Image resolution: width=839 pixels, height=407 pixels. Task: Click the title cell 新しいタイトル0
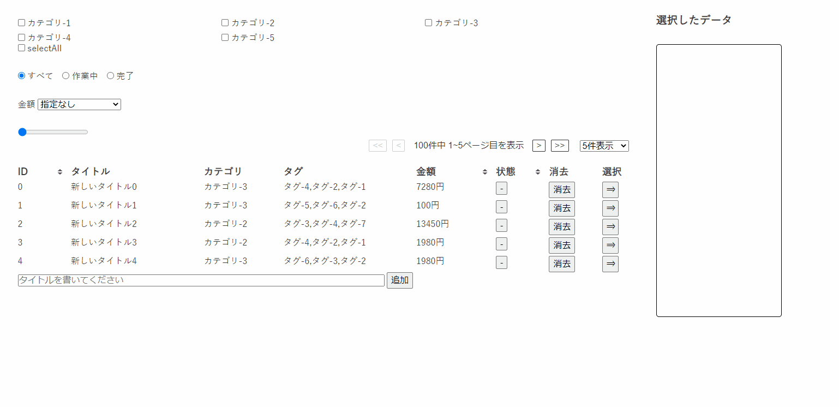[x=104, y=187]
